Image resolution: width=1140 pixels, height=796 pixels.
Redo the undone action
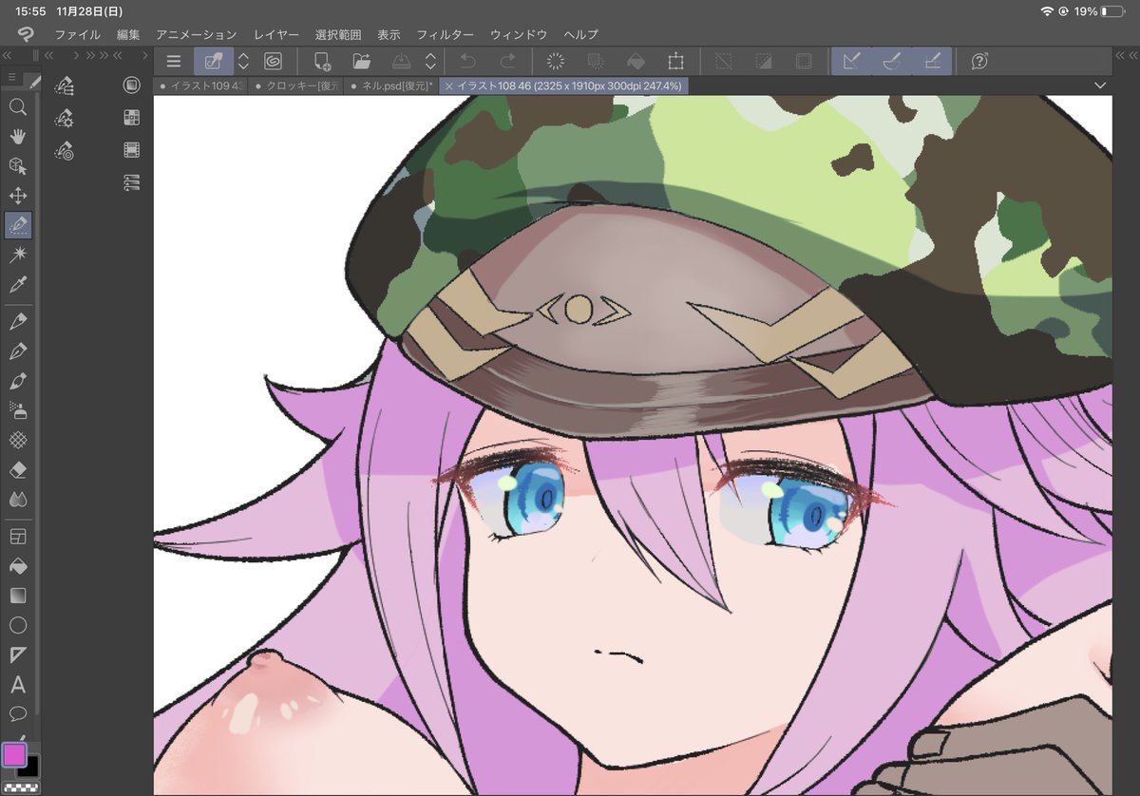(508, 62)
